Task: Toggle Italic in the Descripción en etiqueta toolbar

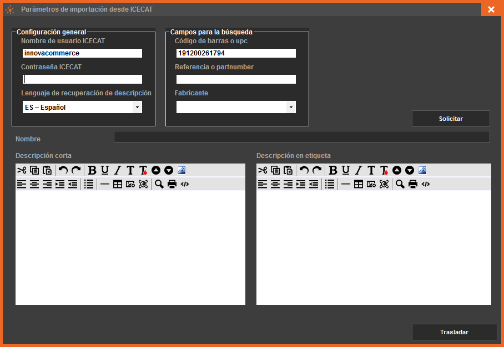Action: pos(359,170)
